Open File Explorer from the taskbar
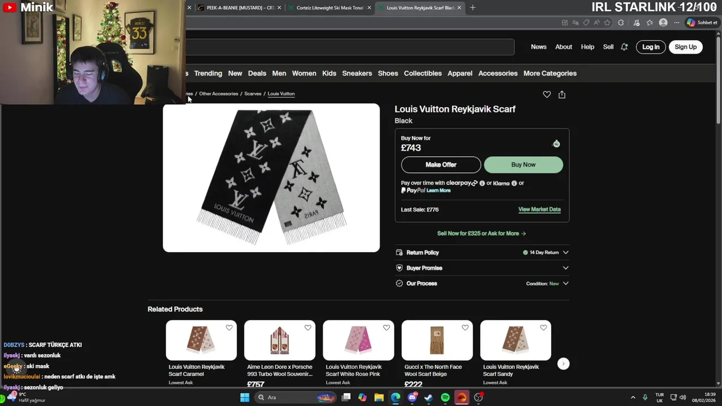The height and width of the screenshot is (406, 722). 379,398
